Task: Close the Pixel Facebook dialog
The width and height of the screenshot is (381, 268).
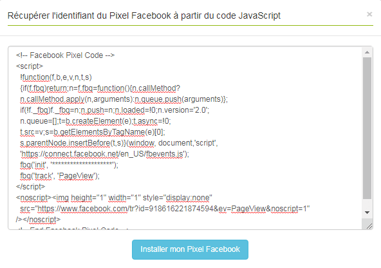Action: point(369,14)
